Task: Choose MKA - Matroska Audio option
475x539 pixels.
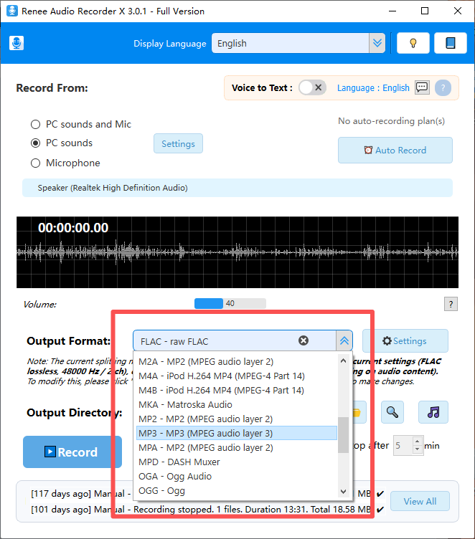Action: click(x=237, y=404)
